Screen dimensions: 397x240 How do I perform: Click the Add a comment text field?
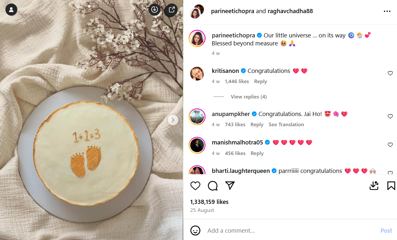[x=288, y=230]
